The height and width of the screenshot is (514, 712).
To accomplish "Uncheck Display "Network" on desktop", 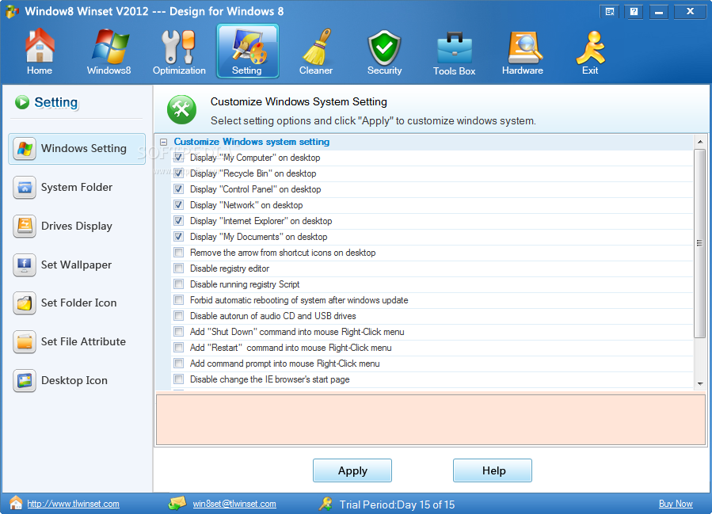I will pyautogui.click(x=179, y=205).
